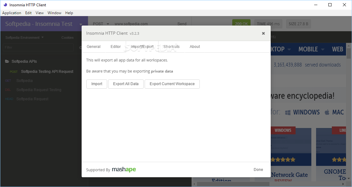Click the Apple logo icon in preview

pos(327,112)
